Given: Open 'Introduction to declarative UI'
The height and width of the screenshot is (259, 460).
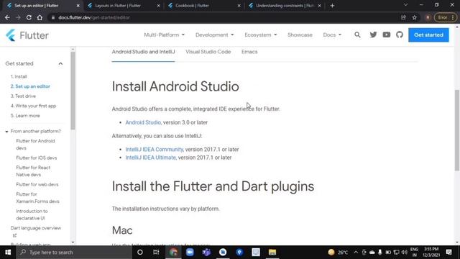Looking at the screenshot, I should pos(32,214).
